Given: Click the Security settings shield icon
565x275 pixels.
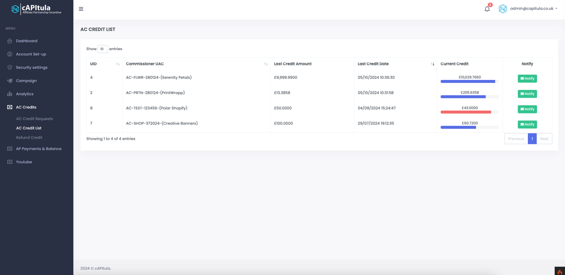Looking at the screenshot, I should tap(10, 68).
